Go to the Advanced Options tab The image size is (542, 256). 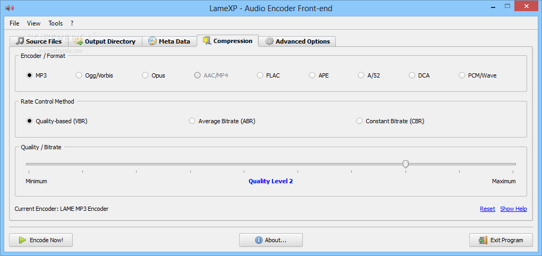coord(297,41)
